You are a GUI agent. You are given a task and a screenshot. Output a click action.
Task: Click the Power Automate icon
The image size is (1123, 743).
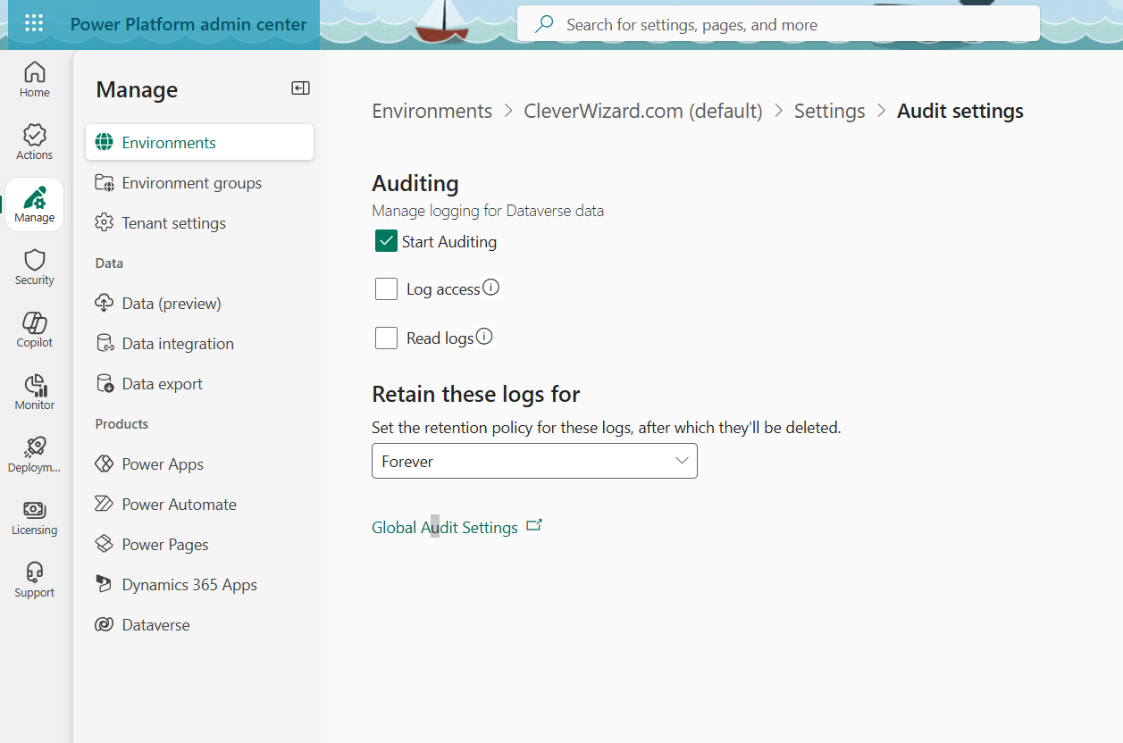[105, 504]
